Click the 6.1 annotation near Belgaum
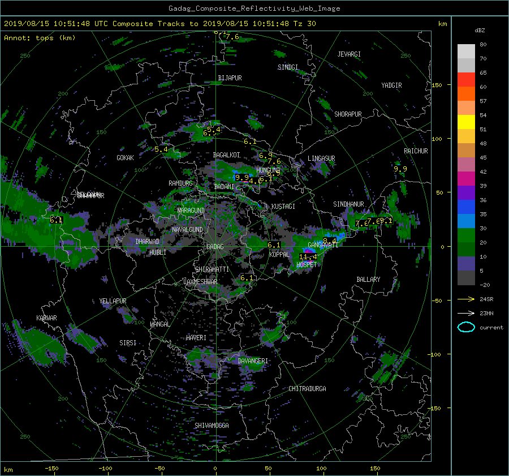Screen dimensions: 509x476 (56, 220)
